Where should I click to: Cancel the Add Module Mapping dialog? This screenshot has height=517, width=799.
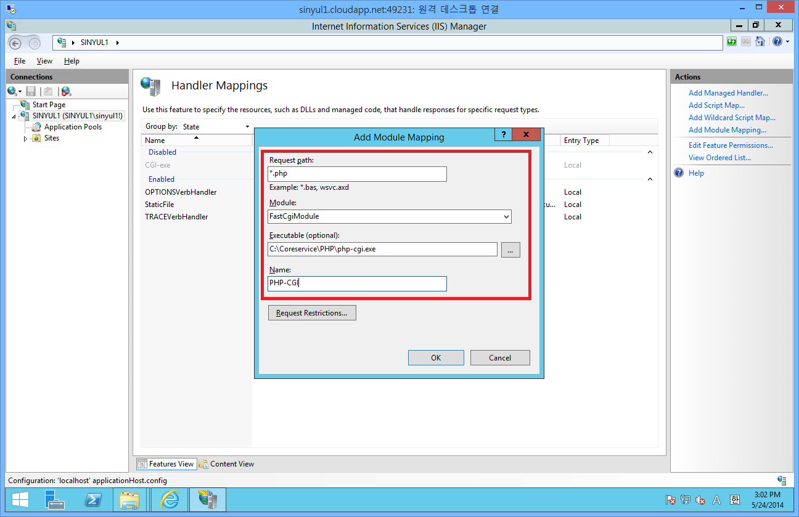[x=500, y=357]
